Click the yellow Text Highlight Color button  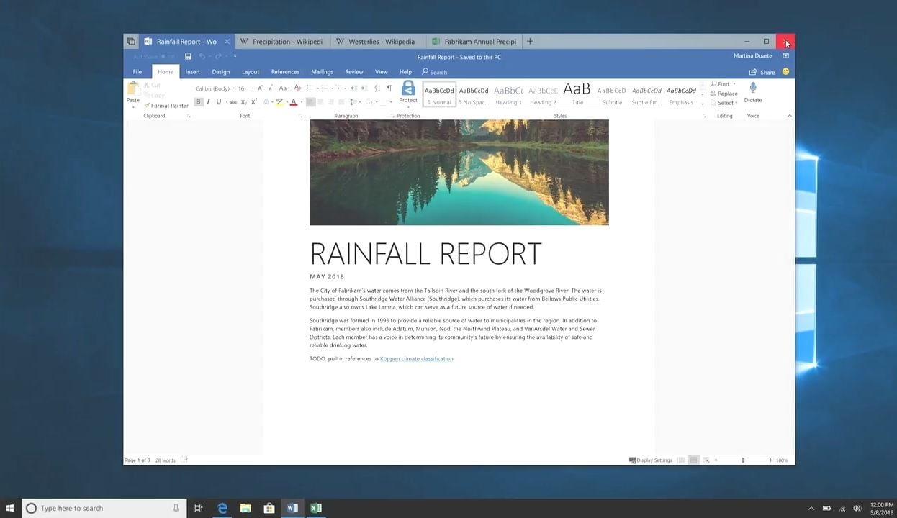click(279, 102)
